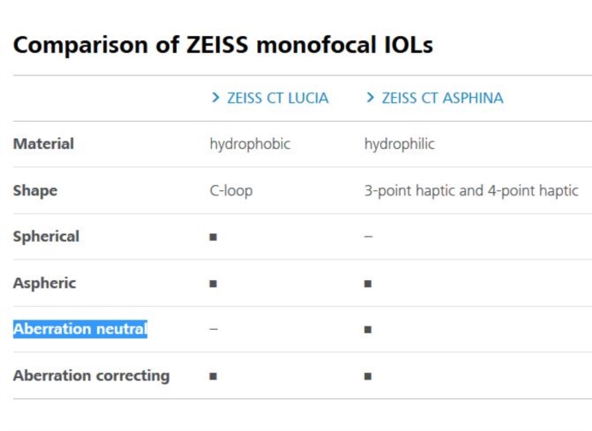
Task: Click the Comparison of ZEISS monofocal IOLs heading
Action: (223, 45)
